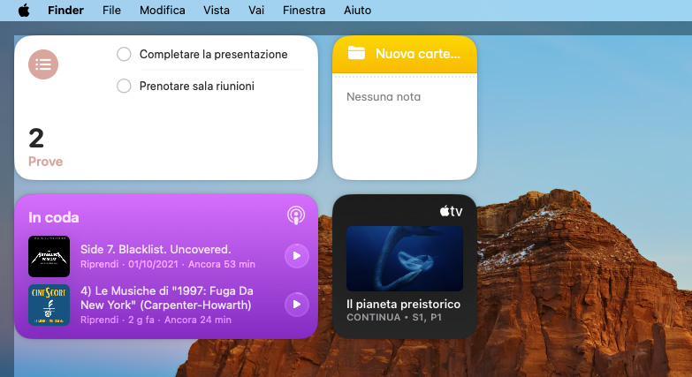Open the Aiuto menu
Viewport: 692px width, 377px height.
pyautogui.click(x=357, y=10)
